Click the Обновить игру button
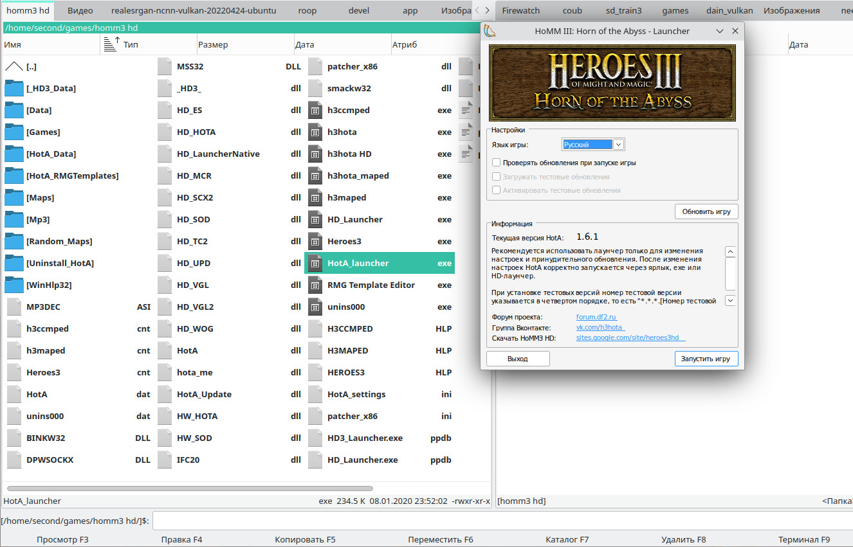 (x=706, y=211)
